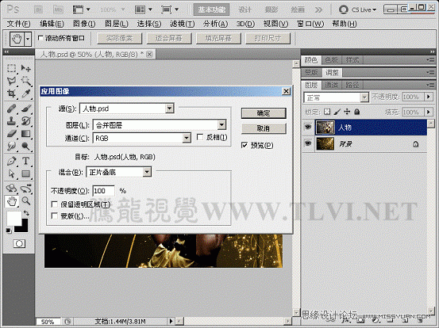Open the 滤镜(T) menu
The width and height of the screenshot is (439, 328).
182,24
